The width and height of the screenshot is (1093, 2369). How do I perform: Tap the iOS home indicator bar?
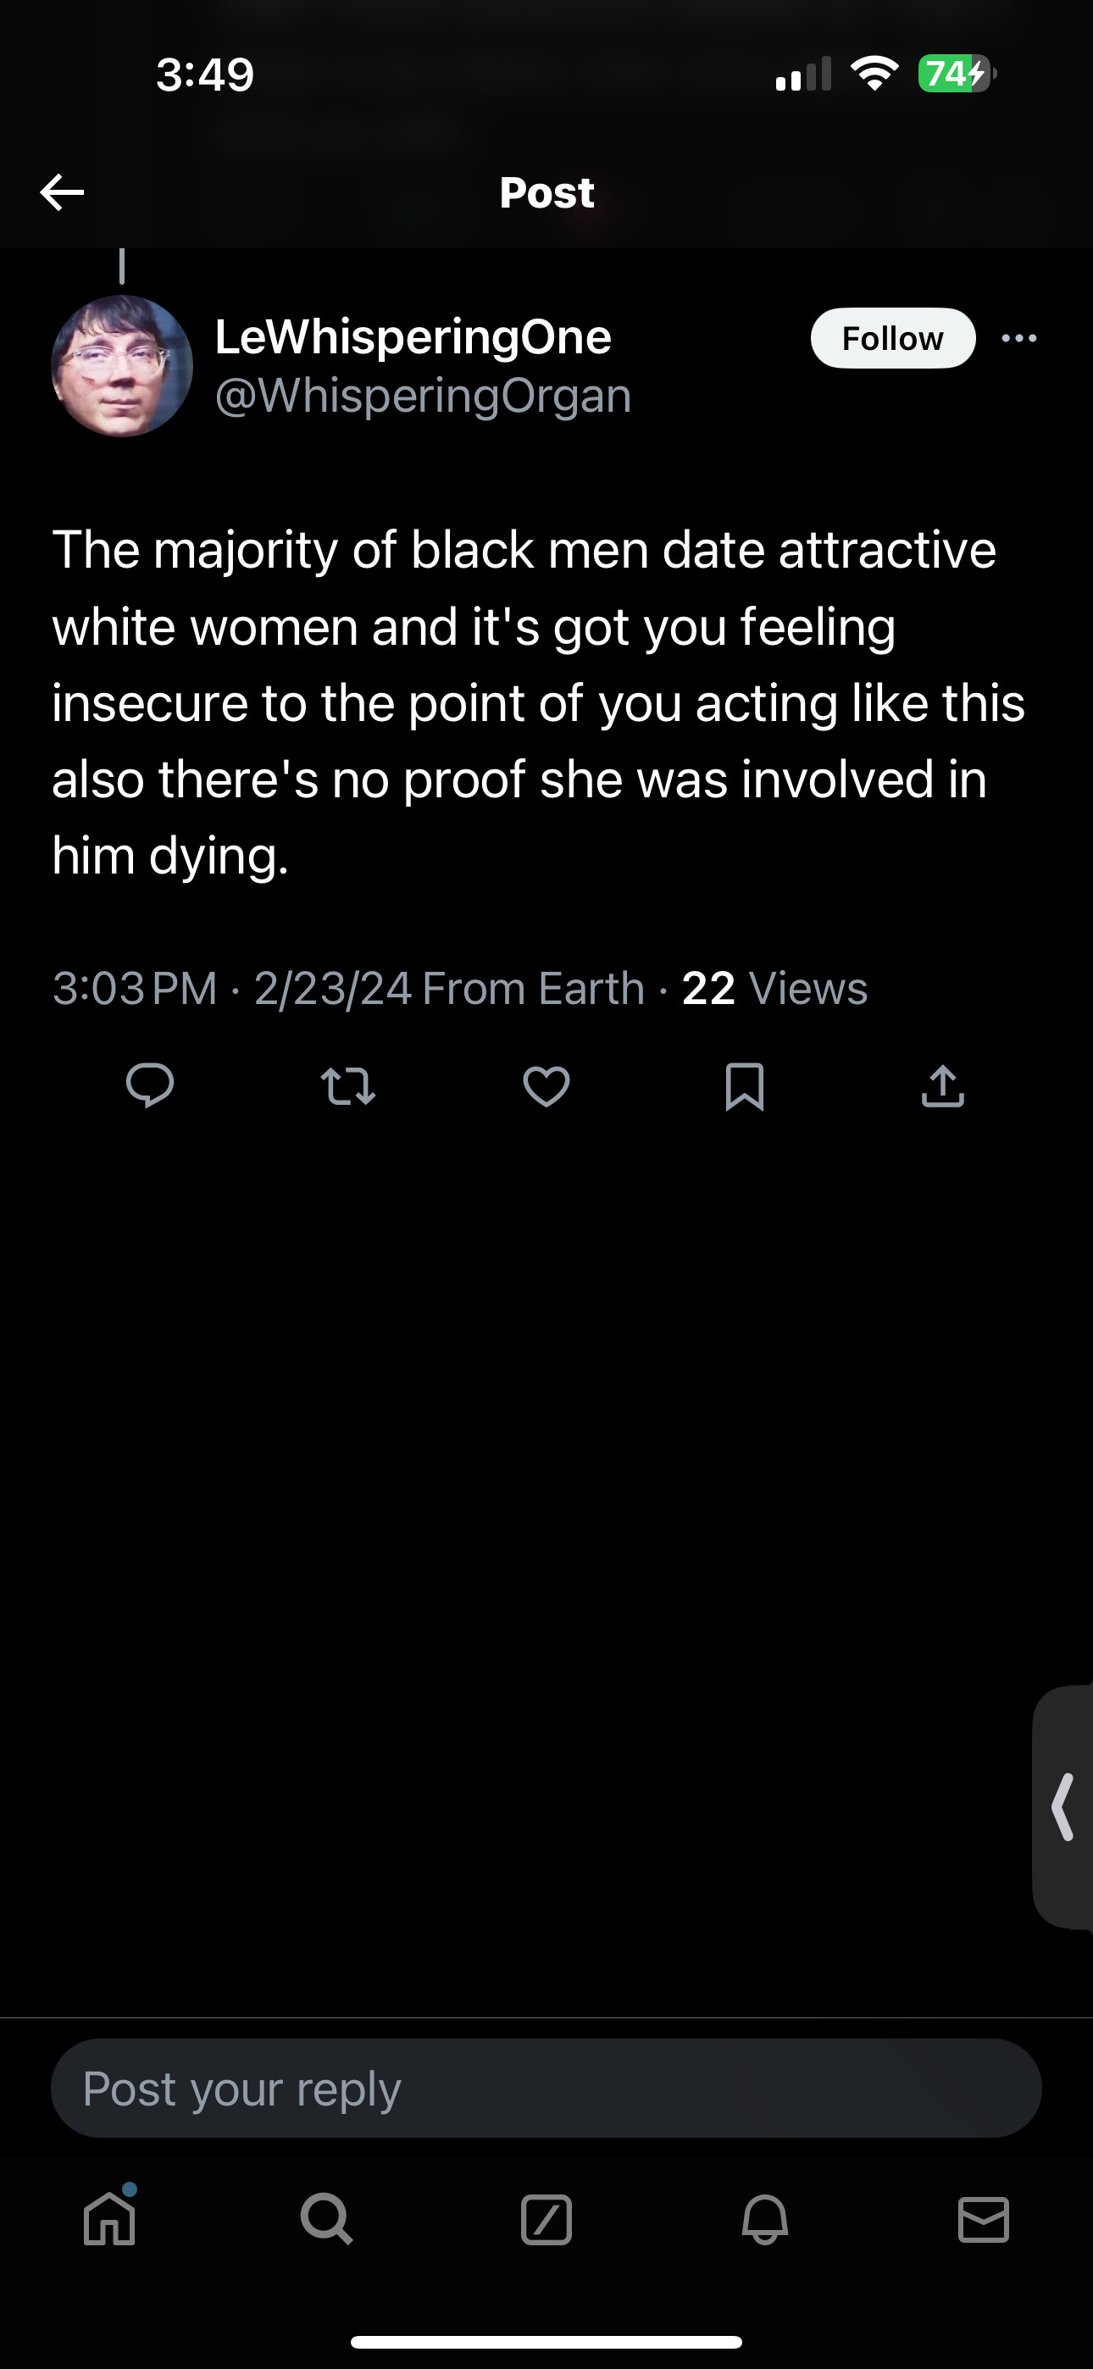tap(546, 2343)
